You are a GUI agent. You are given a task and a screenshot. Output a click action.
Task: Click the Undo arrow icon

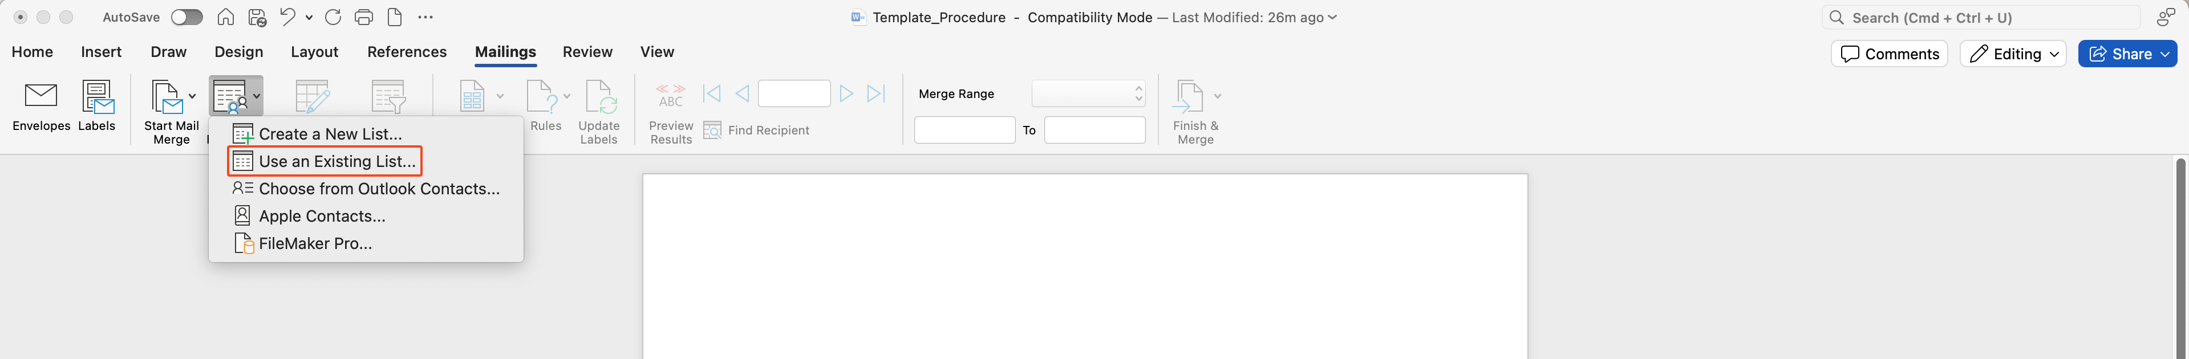click(x=287, y=17)
